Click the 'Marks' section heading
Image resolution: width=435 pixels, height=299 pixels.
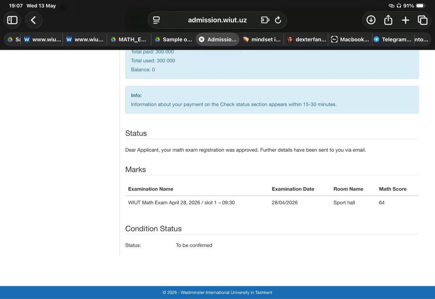pyautogui.click(x=135, y=169)
